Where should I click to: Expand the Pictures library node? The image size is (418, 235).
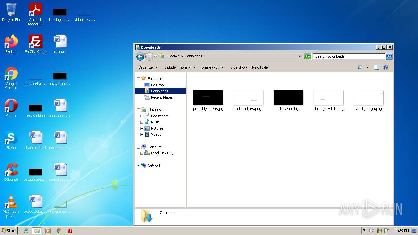(142, 128)
